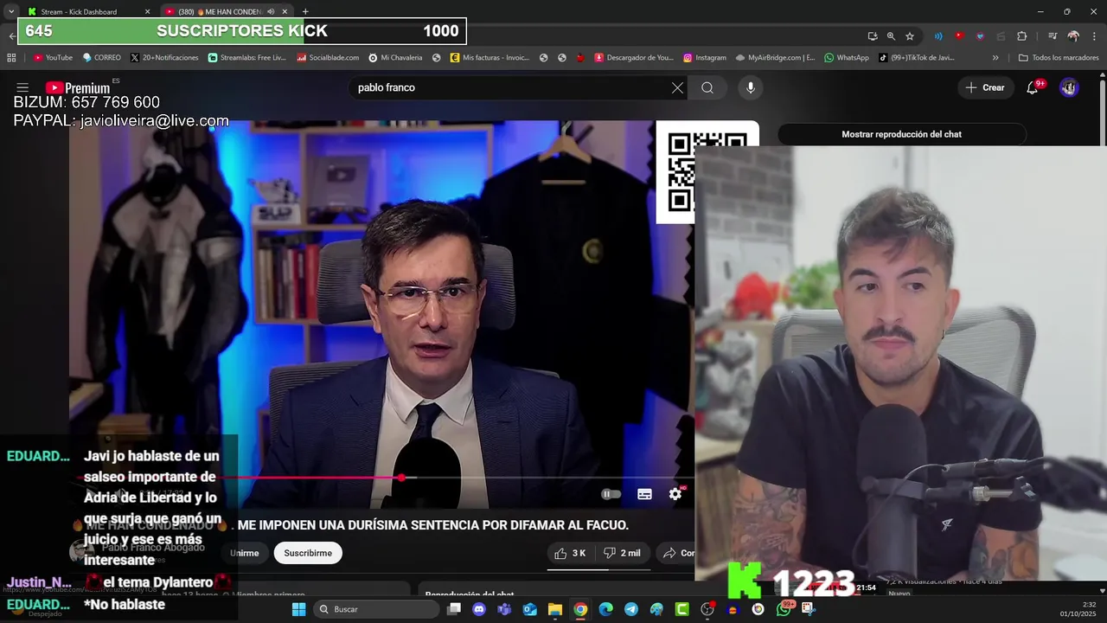Bookmark this page with the star
The height and width of the screenshot is (623, 1107).
click(910, 36)
